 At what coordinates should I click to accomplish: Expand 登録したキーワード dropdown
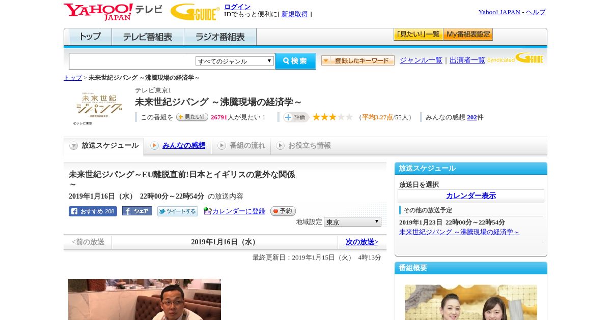coord(358,60)
